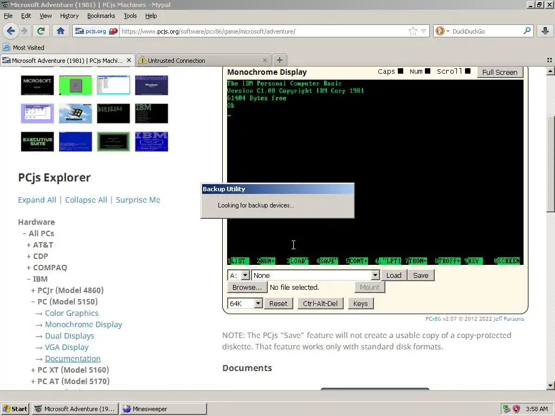Open the downloads arrow button
555x416 pixels.
click(x=545, y=31)
